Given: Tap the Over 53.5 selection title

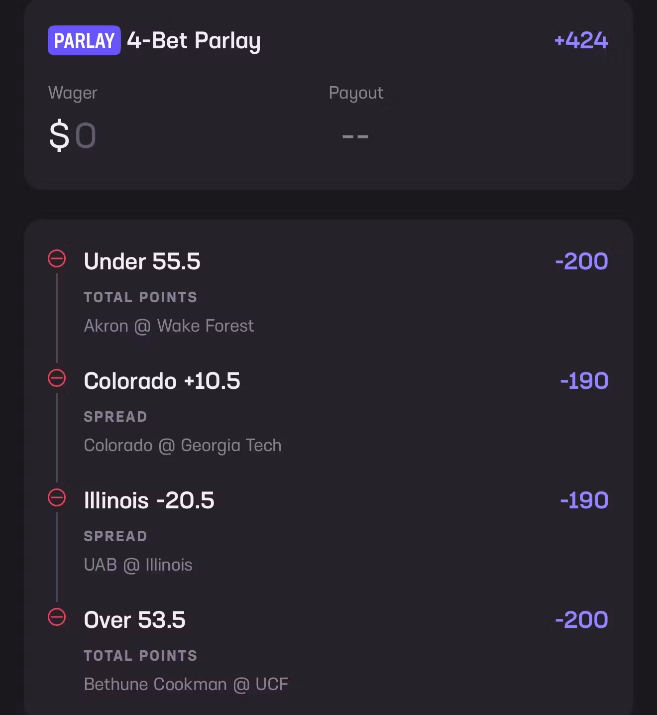Looking at the screenshot, I should pyautogui.click(x=134, y=620).
